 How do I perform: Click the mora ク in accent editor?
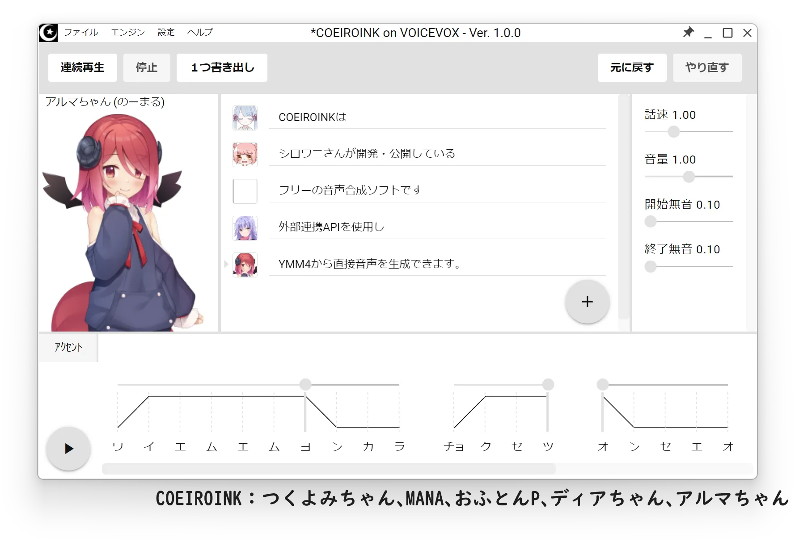486,446
